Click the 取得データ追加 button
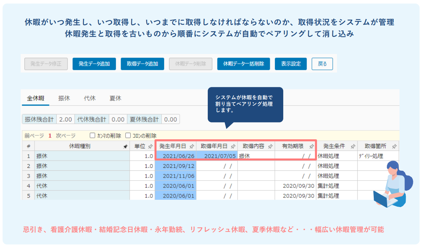This screenshot has height=248, width=422. click(x=142, y=64)
